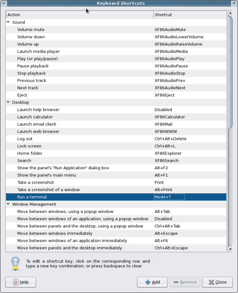Select the Launch calculator row

(x=116, y=117)
